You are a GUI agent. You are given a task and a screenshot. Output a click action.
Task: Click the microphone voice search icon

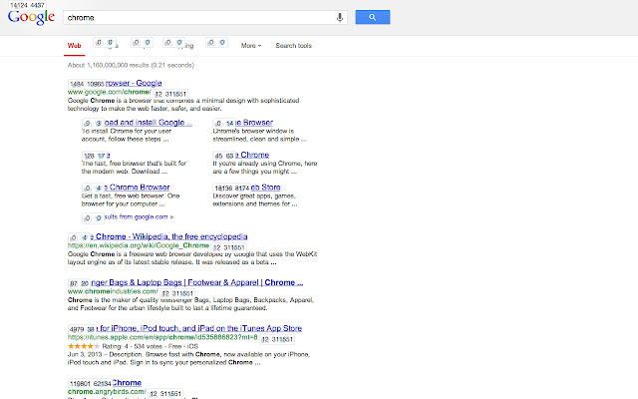[x=339, y=18]
